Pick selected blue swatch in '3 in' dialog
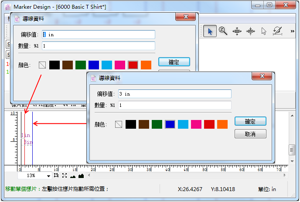The height and width of the screenshot is (202, 300). [170, 124]
